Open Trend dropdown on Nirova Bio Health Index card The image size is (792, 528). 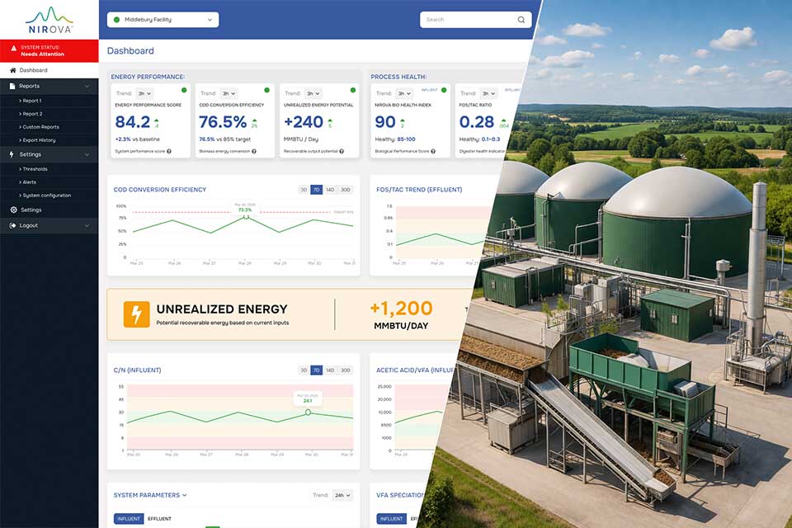[x=404, y=93]
